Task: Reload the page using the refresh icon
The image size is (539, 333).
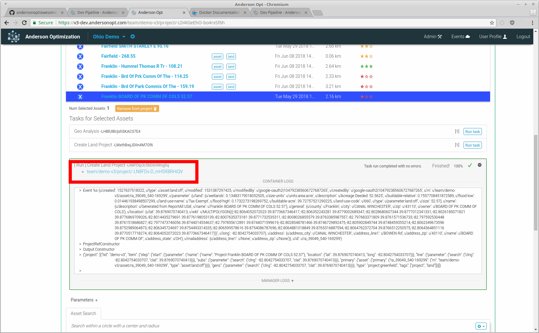Action: 24,23
